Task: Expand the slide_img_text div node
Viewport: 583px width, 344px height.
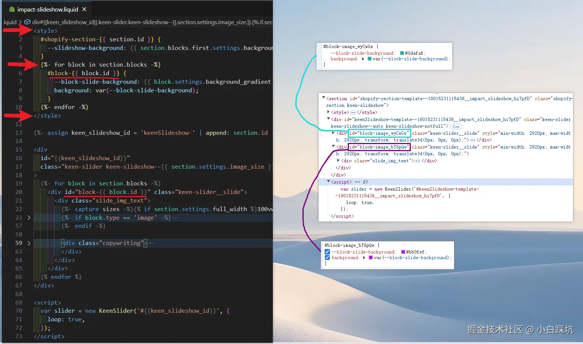Action: 338,160
